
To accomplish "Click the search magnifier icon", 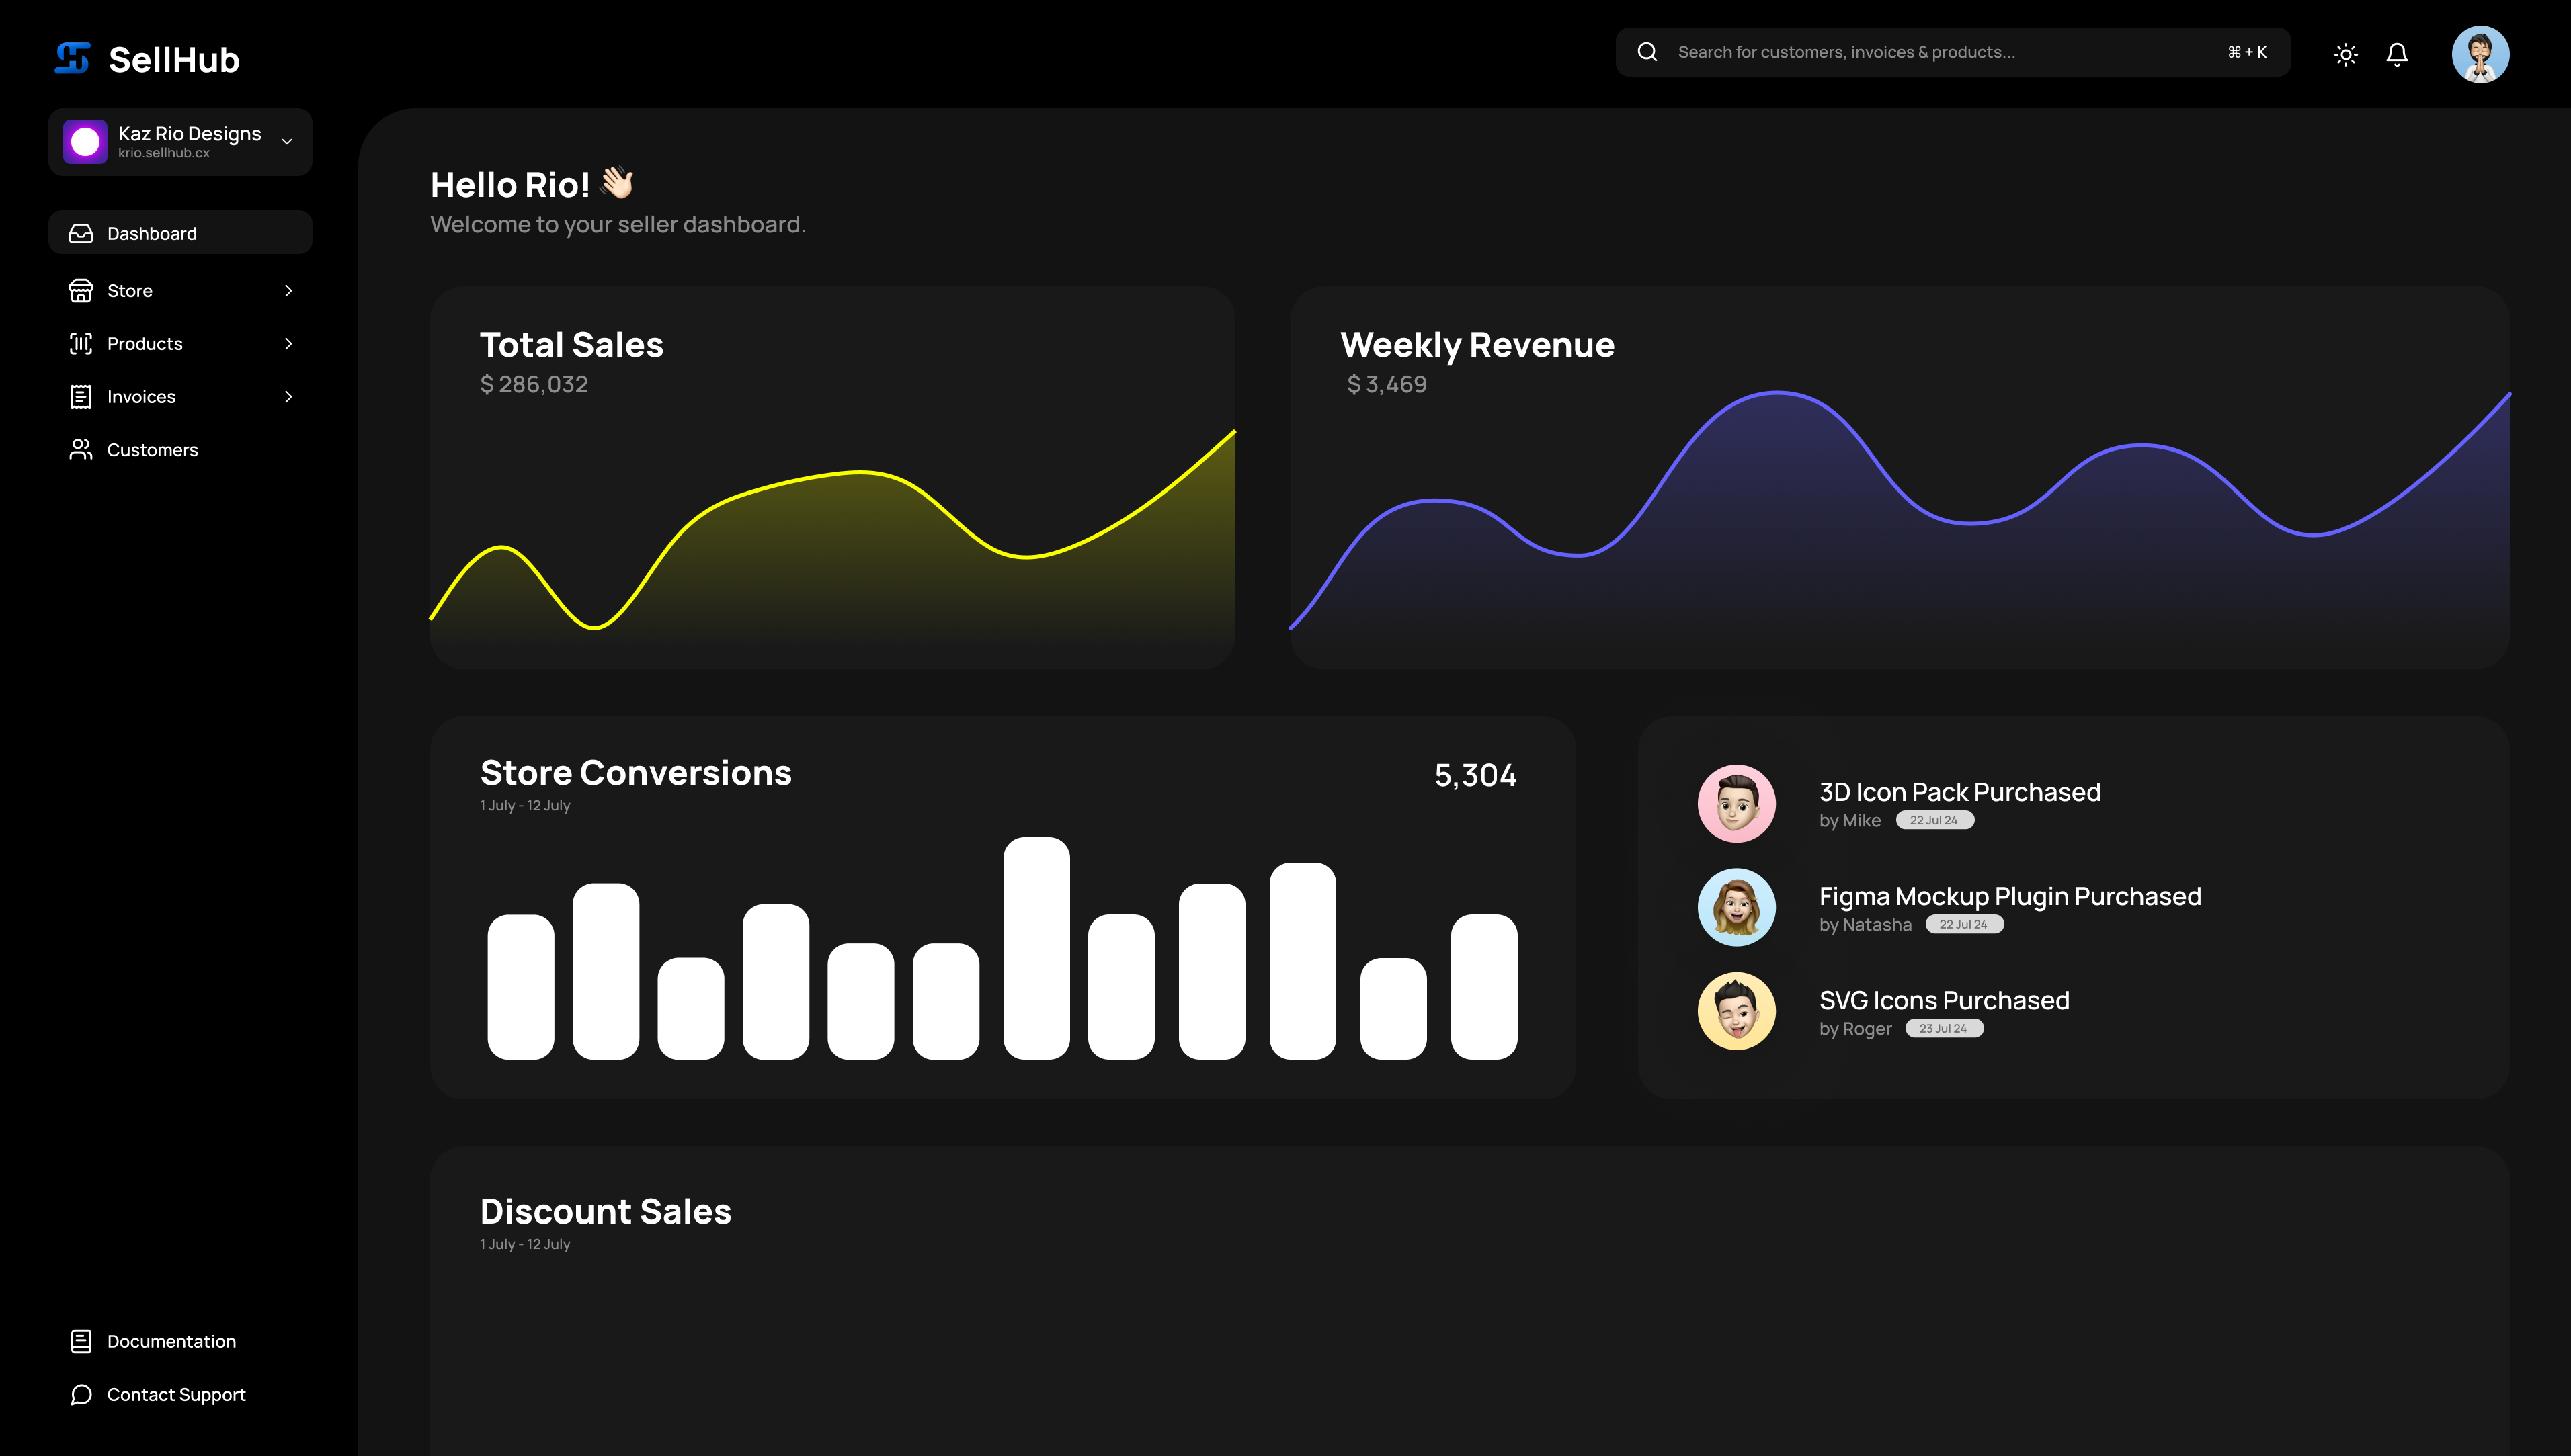I will click(1647, 51).
